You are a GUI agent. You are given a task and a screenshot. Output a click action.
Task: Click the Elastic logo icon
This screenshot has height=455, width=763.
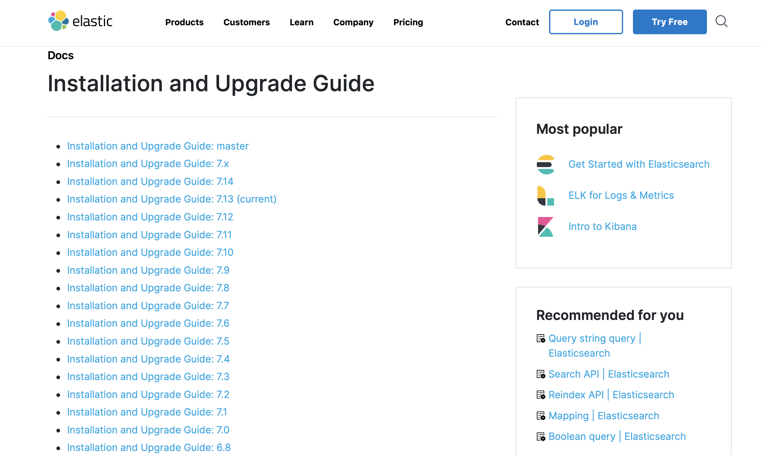coord(59,21)
